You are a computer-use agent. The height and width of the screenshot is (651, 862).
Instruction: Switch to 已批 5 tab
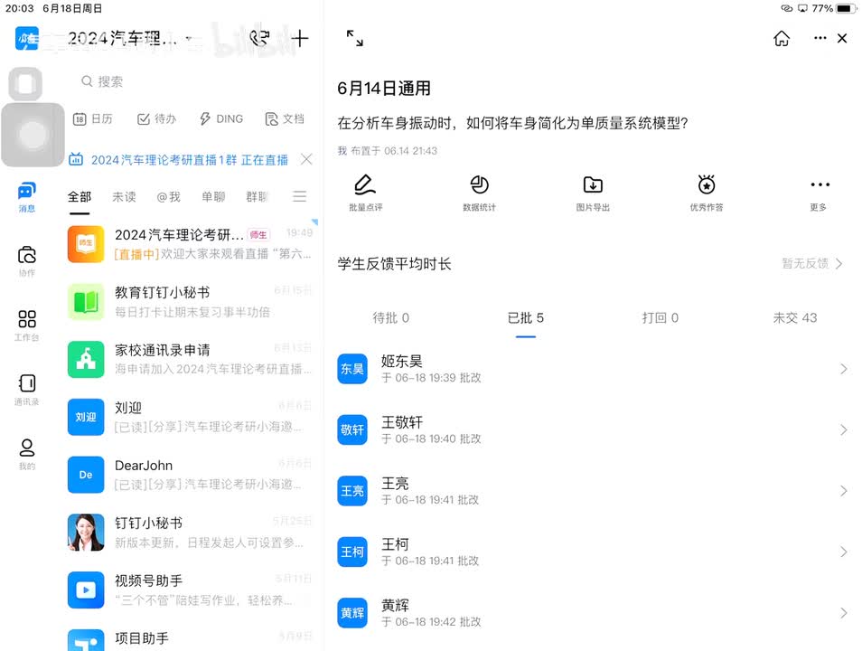(x=526, y=318)
